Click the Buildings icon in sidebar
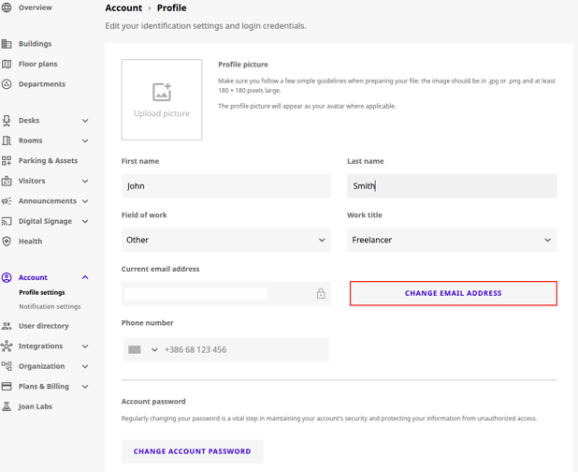This screenshot has height=472, width=578. coord(7,44)
